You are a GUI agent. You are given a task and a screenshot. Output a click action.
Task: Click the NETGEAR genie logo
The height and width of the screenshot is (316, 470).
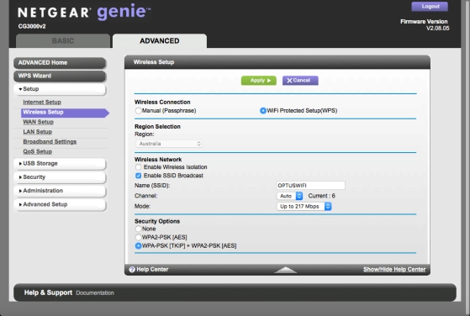tap(84, 13)
